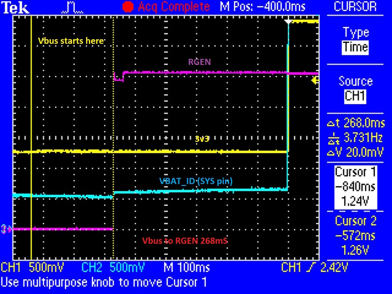Click the Acq Complete status text

pyautogui.click(x=174, y=7)
